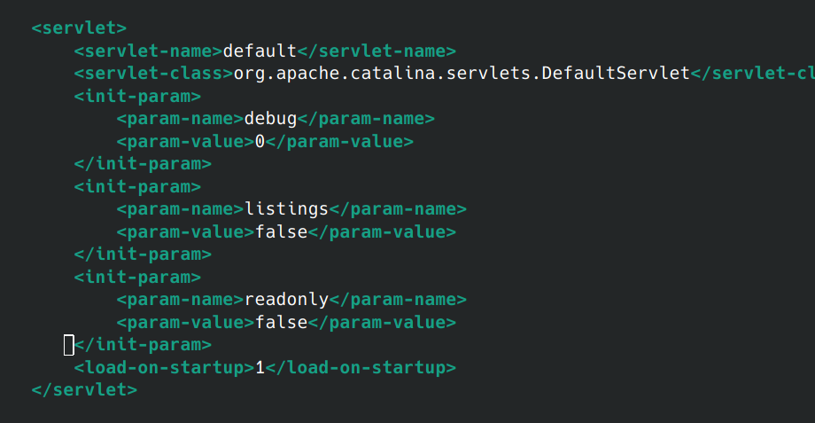Click the false value below listings

(282, 231)
